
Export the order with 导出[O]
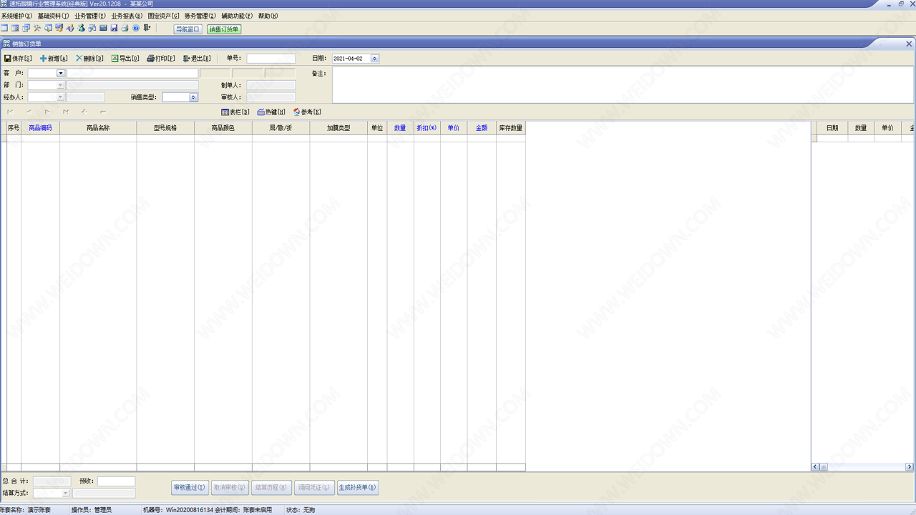[x=125, y=59]
